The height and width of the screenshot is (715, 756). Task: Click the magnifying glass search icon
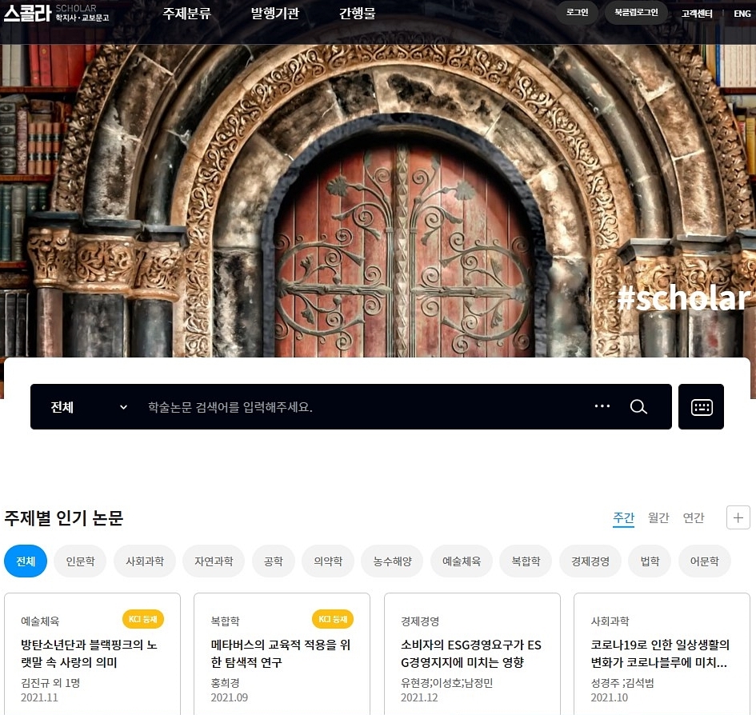[638, 407]
